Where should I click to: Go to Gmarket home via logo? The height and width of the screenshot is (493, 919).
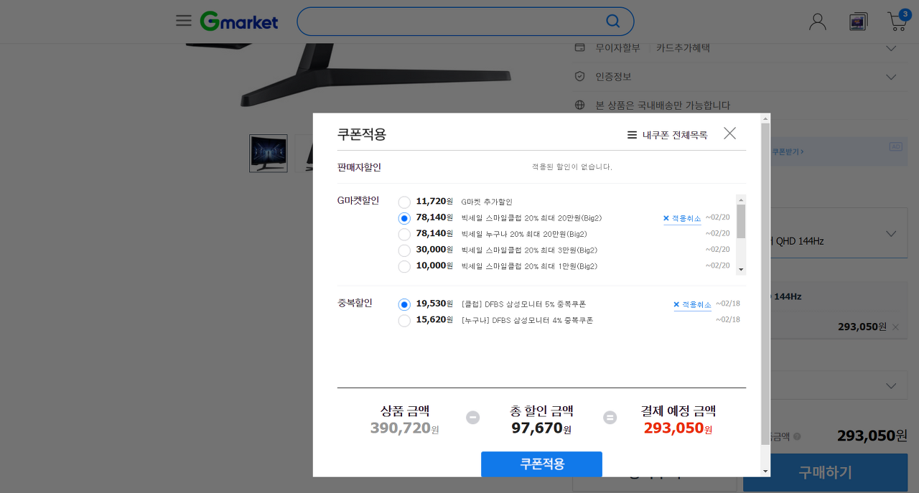coord(239,22)
